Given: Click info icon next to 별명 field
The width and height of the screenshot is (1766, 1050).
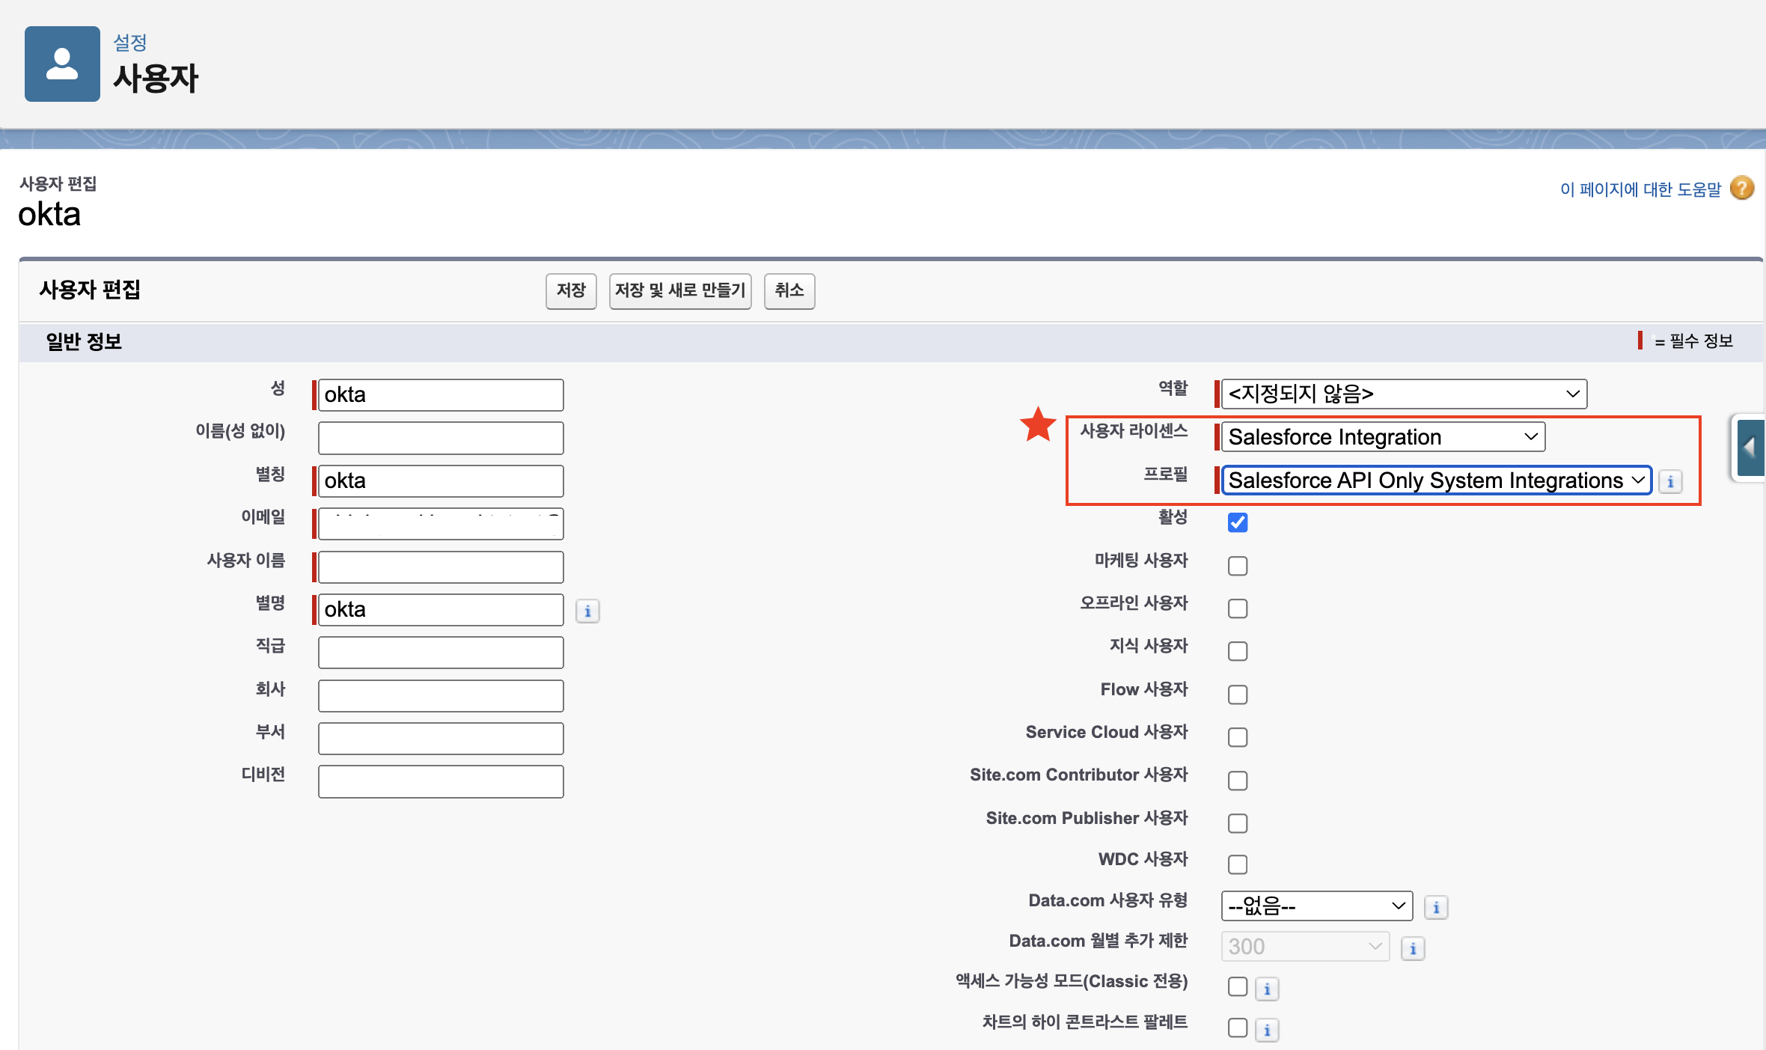Looking at the screenshot, I should (587, 611).
